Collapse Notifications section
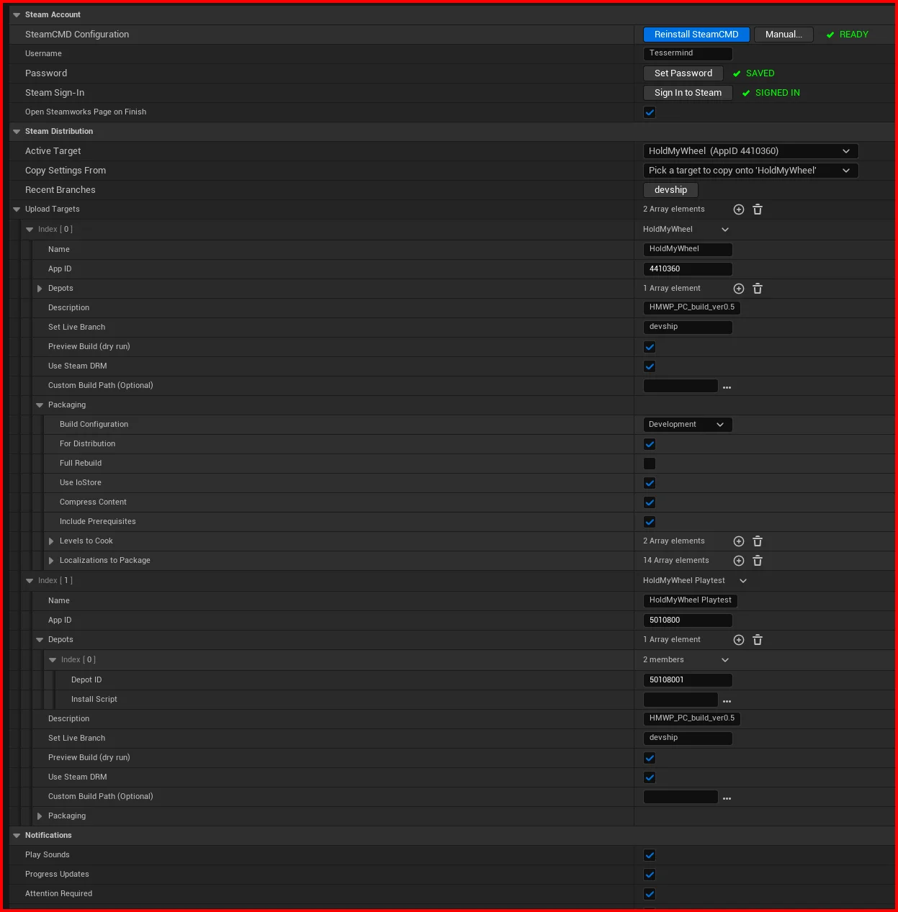The image size is (898, 912). tap(17, 836)
